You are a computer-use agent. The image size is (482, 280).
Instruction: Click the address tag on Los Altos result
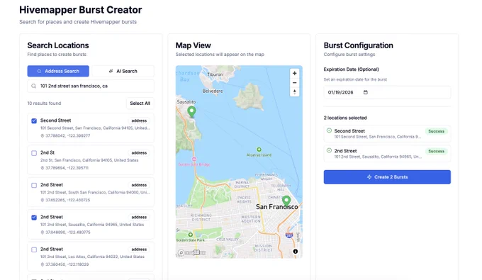(x=139, y=250)
